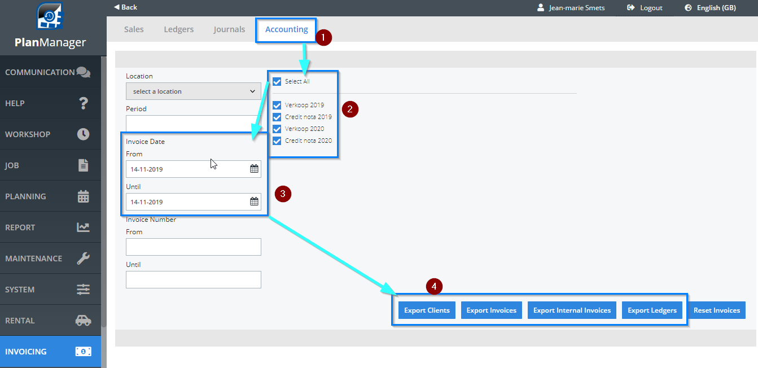This screenshot has height=368, width=758.
Task: Click the Jean-marie Smets user name
Action: 577,8
